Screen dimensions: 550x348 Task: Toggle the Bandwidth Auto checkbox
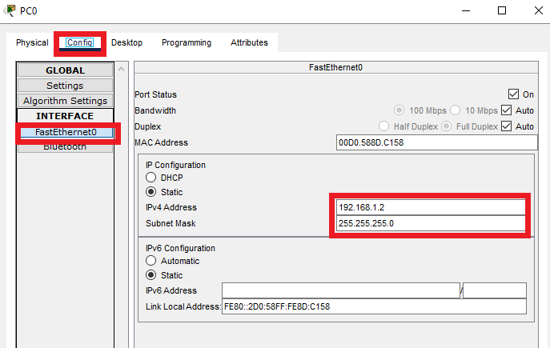click(x=506, y=110)
